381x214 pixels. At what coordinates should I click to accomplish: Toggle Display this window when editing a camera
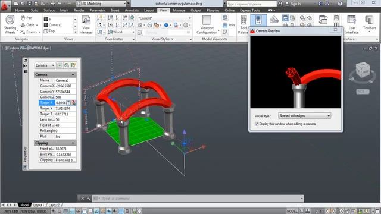257,124
